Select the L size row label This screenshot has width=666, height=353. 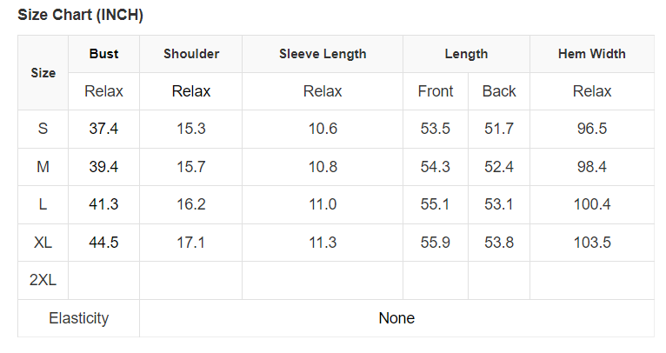pyautogui.click(x=43, y=204)
